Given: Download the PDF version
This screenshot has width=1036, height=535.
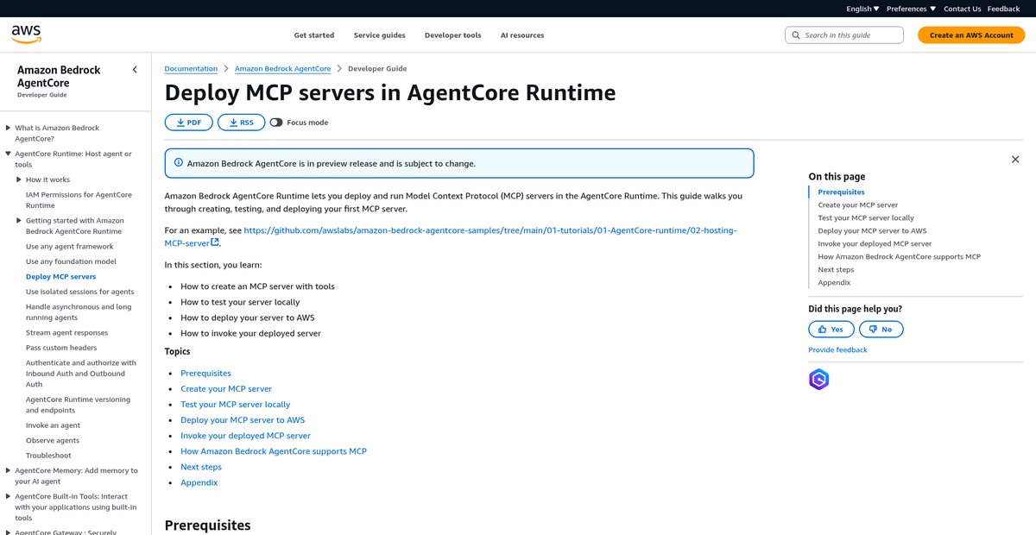Looking at the screenshot, I should 189,123.
